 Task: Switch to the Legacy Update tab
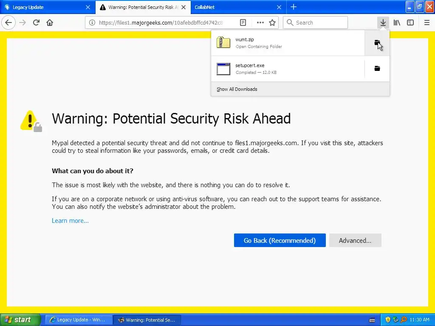(x=48, y=7)
